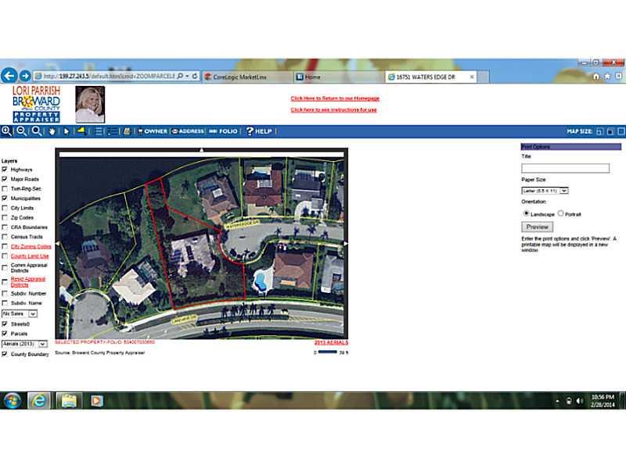Open the Help question mark tool
This screenshot has width=626, height=468.
[259, 131]
